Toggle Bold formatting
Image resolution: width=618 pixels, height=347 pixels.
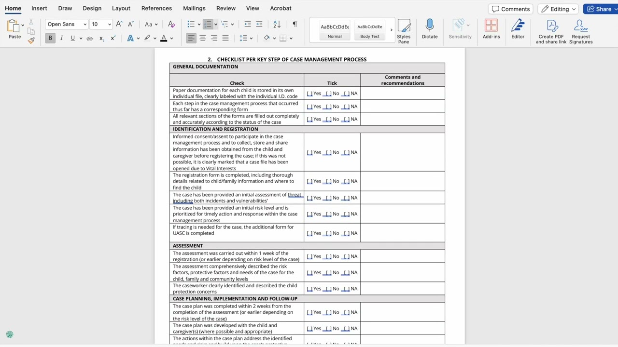(50, 38)
